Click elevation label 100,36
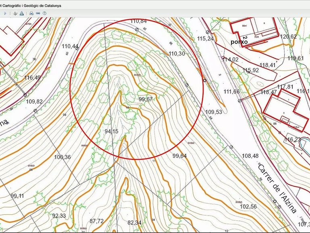Screen dimensions: 310x233 point(62,157)
